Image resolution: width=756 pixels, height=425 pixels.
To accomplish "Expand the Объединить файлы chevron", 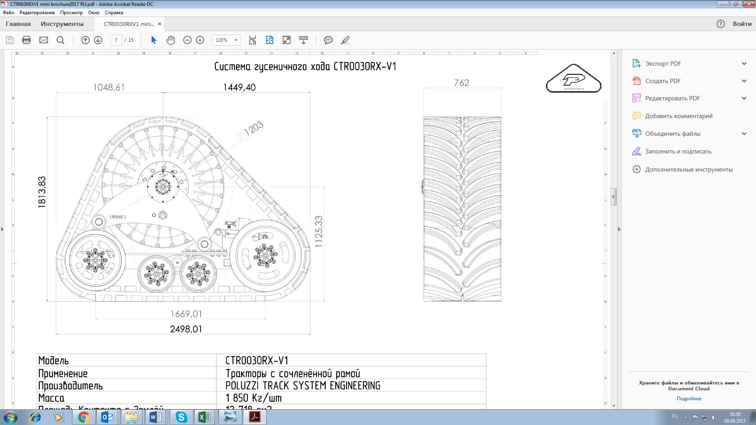I will coord(744,134).
